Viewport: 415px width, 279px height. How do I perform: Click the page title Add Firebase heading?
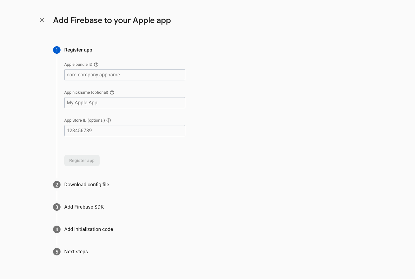112,20
